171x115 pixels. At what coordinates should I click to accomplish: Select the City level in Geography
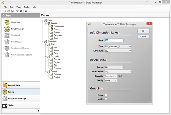(55, 65)
